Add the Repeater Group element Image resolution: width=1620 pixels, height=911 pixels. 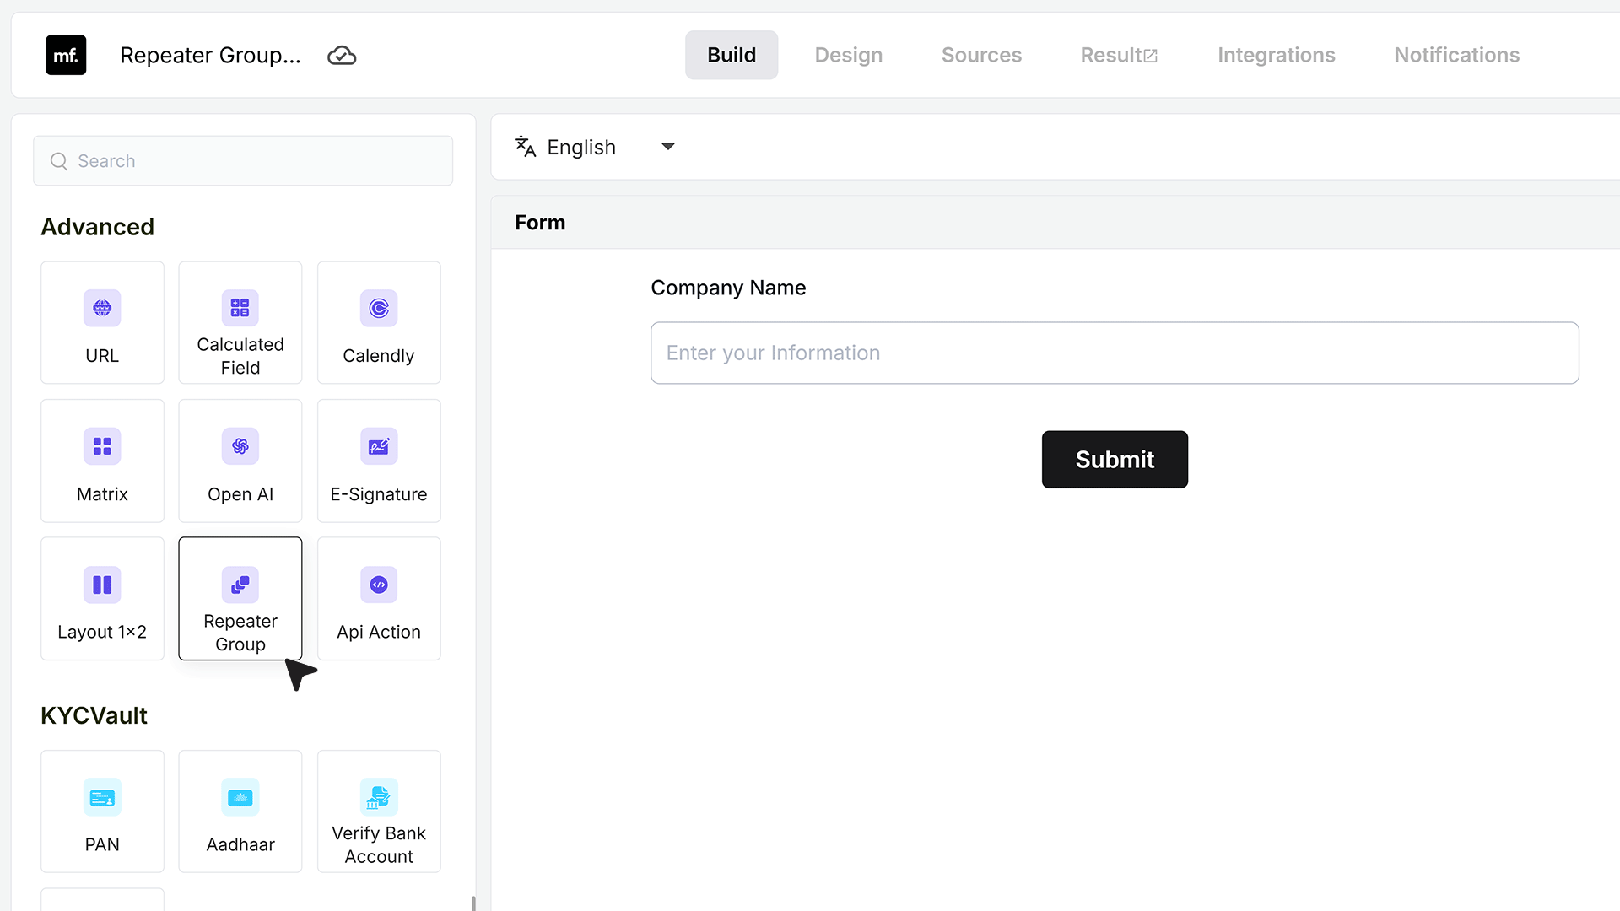(240, 598)
